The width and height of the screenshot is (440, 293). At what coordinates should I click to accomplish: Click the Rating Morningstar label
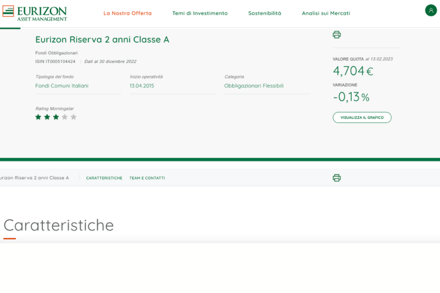54,109
